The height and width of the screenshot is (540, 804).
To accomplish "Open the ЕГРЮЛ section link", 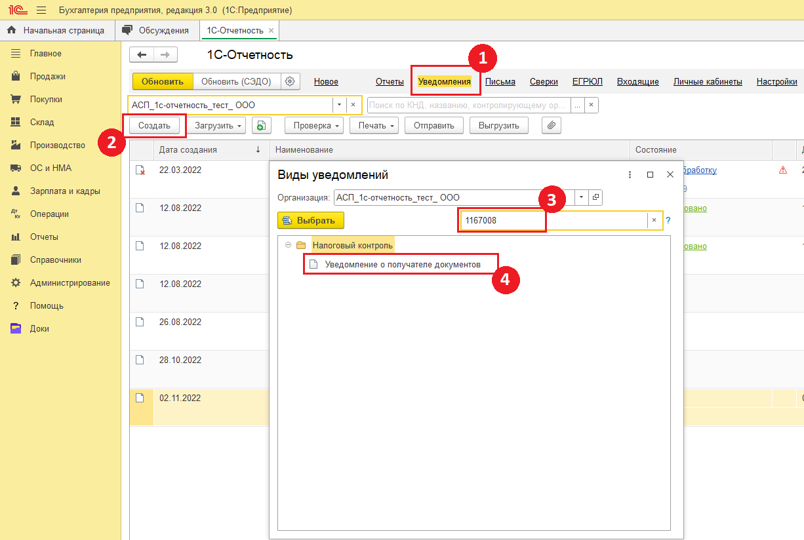I will 588,82.
